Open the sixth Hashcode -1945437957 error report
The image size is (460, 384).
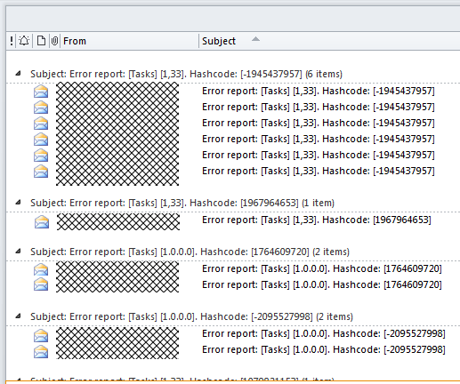pyautogui.click(x=319, y=171)
